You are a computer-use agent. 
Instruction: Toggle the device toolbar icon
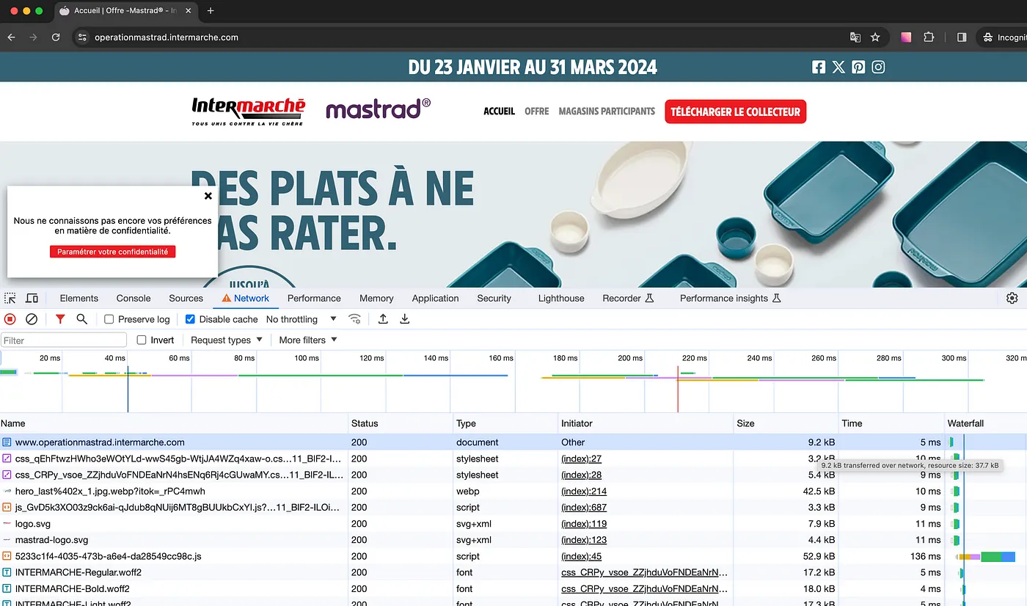(x=32, y=298)
